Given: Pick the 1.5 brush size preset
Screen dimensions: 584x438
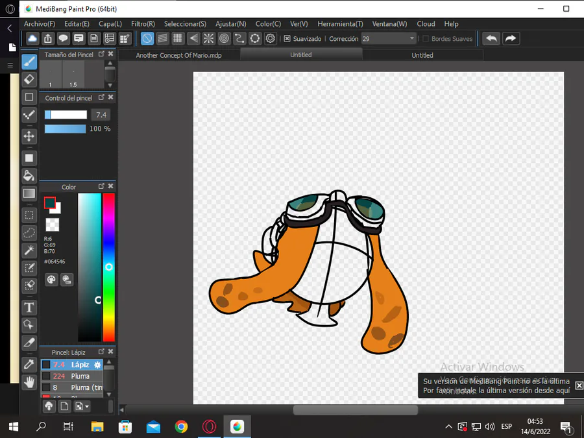Looking at the screenshot, I should point(73,75).
